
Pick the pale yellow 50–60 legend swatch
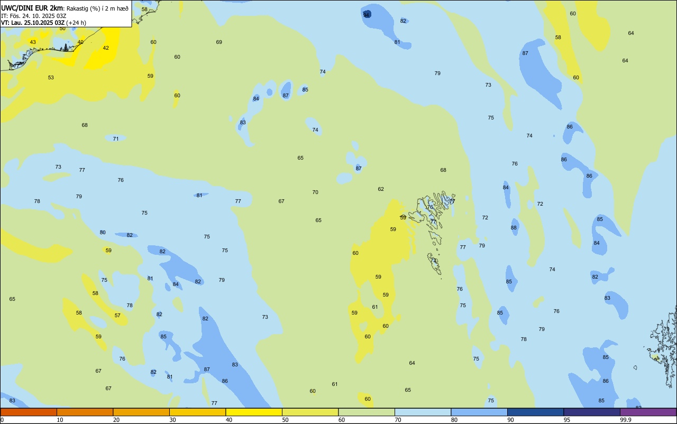click(310, 412)
